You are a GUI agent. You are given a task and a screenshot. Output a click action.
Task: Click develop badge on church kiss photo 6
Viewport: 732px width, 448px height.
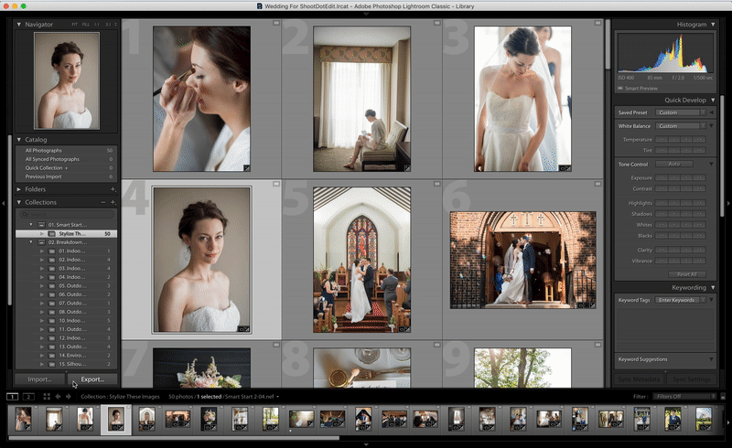coord(592,305)
